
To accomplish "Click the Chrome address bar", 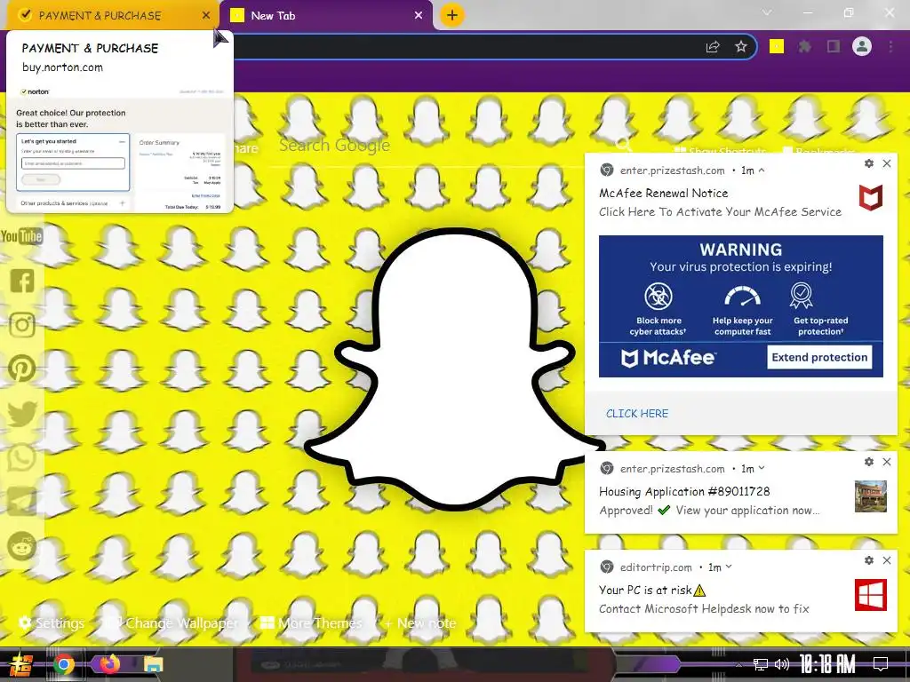I will pyautogui.click(x=464, y=47).
